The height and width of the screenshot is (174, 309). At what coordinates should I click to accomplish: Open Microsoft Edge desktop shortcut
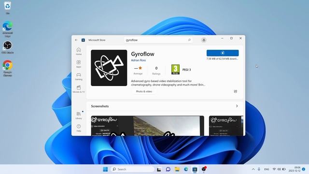coord(8,29)
